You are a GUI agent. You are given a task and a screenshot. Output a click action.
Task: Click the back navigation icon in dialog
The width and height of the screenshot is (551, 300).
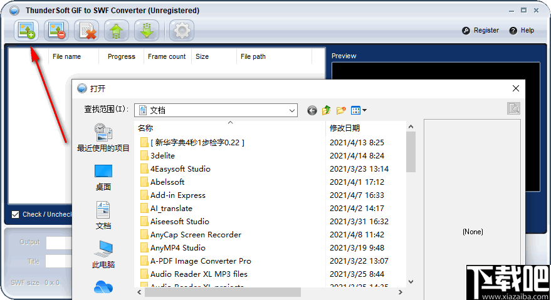click(312, 110)
